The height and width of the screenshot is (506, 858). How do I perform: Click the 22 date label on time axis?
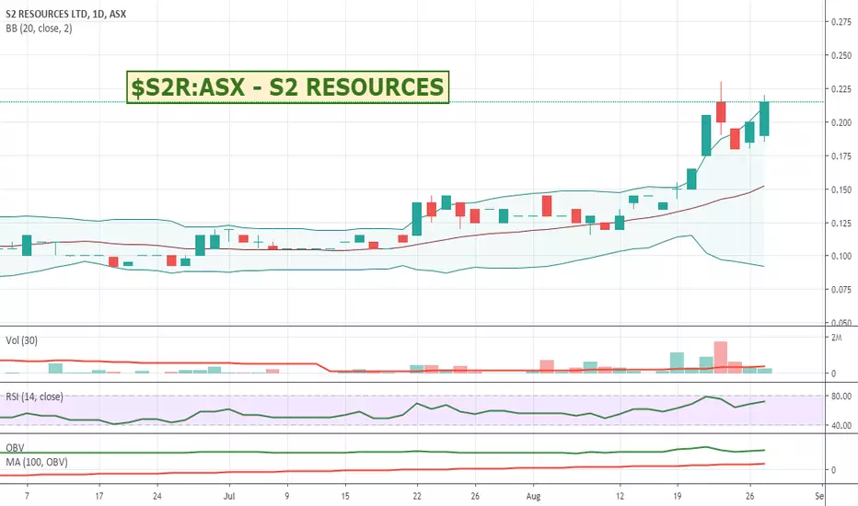417,496
